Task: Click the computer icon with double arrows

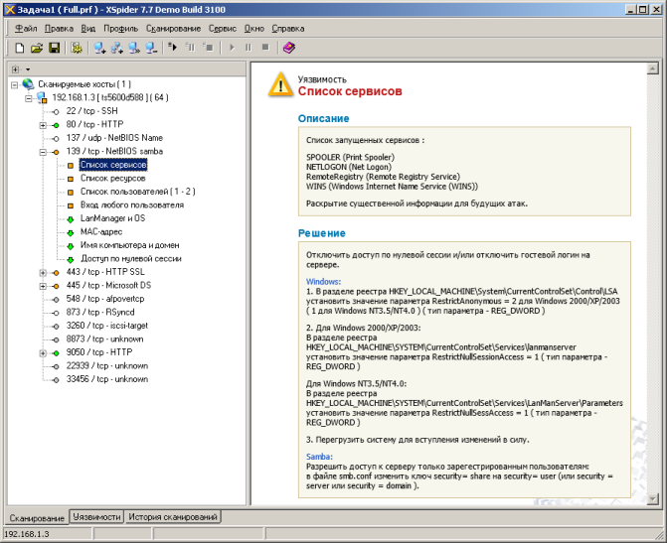Action: 134,48
